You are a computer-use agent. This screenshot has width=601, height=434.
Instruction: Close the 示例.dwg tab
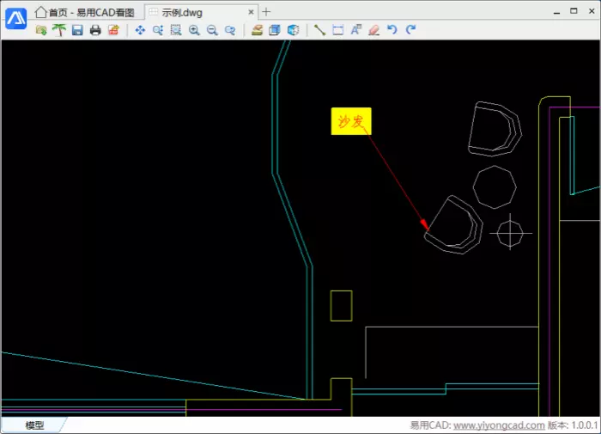252,12
